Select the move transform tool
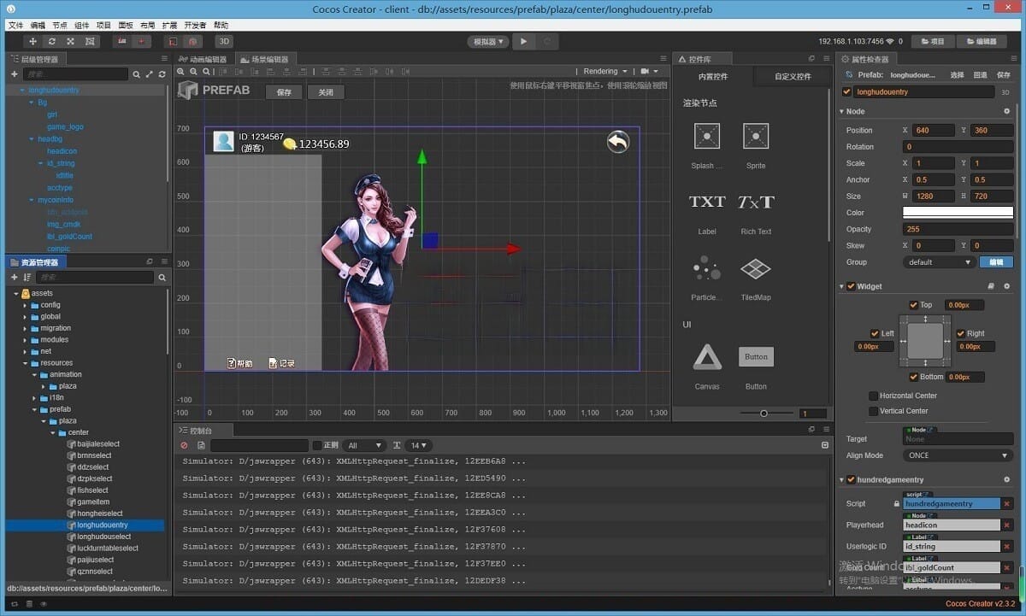Screen dimensions: 1026x616 pos(33,41)
